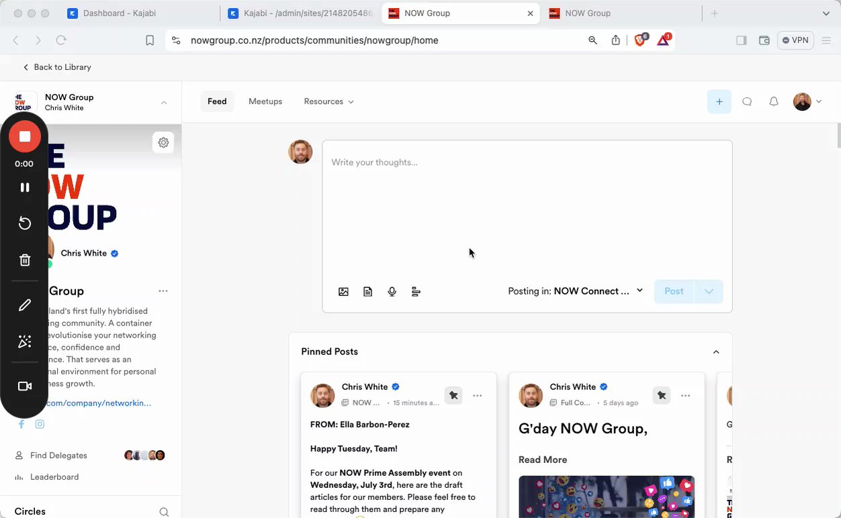Open the Post button options arrow

point(709,291)
